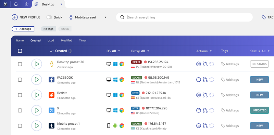Screen dimensions: 274x135
Task: Launch the Mobile preset 1 profile
Action: tap(37, 126)
